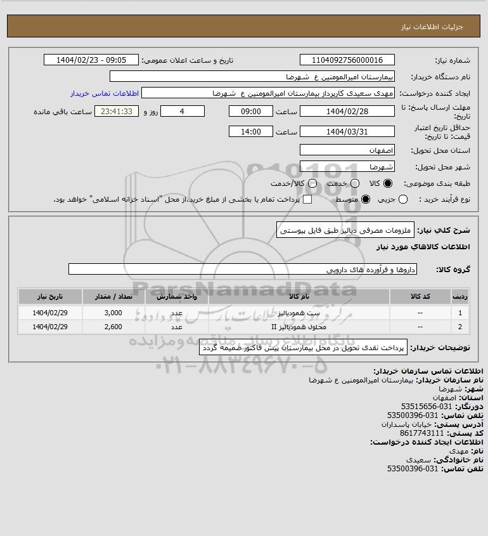
Task: Select the جزیی purchase type radio
Action: tap(403, 199)
